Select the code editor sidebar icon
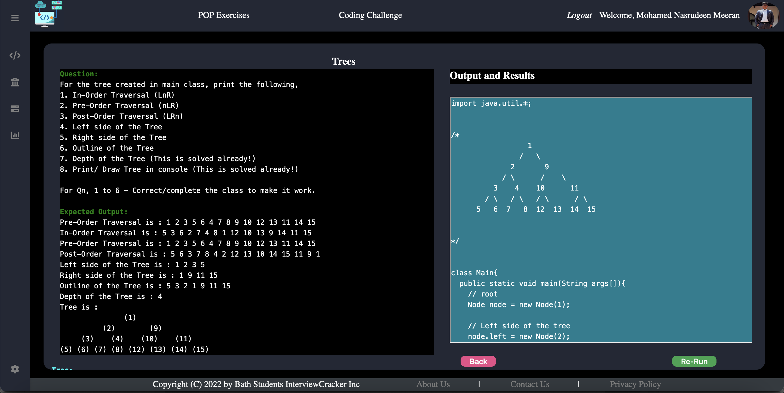 (15, 55)
